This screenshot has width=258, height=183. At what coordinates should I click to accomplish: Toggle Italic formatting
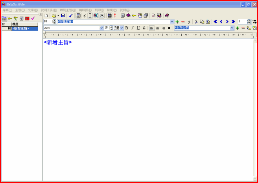click(x=132, y=28)
